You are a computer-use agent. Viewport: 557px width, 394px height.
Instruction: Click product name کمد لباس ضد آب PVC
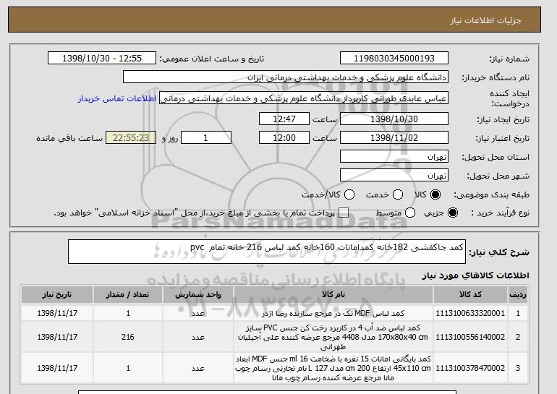333,337
